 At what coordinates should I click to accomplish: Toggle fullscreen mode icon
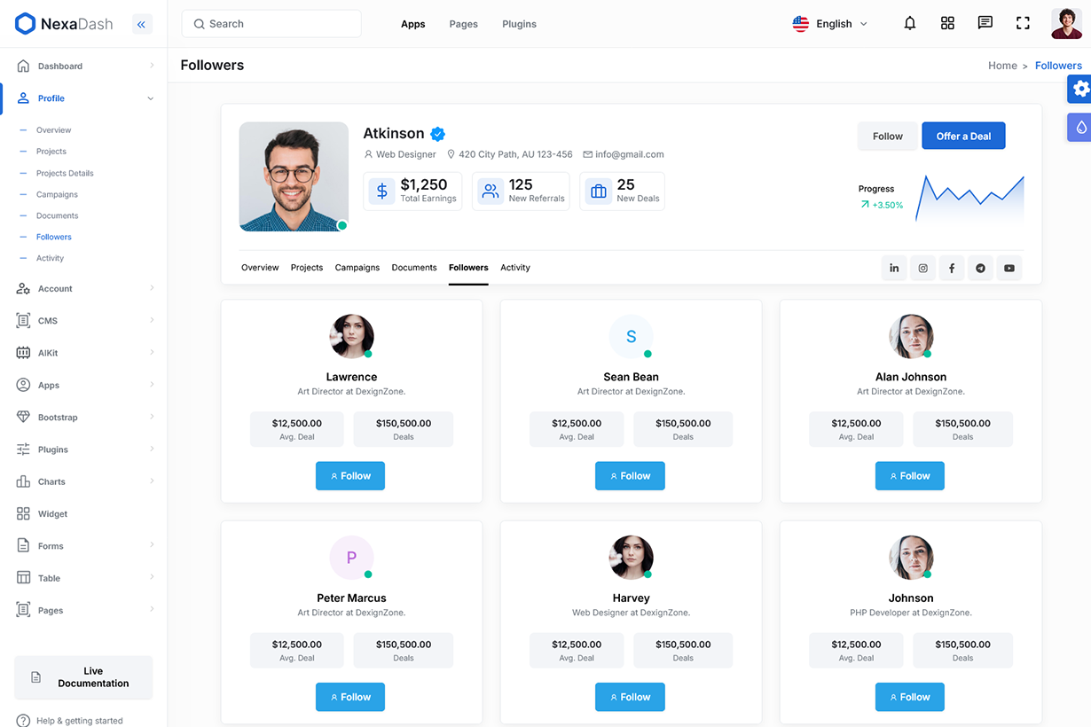(1023, 24)
